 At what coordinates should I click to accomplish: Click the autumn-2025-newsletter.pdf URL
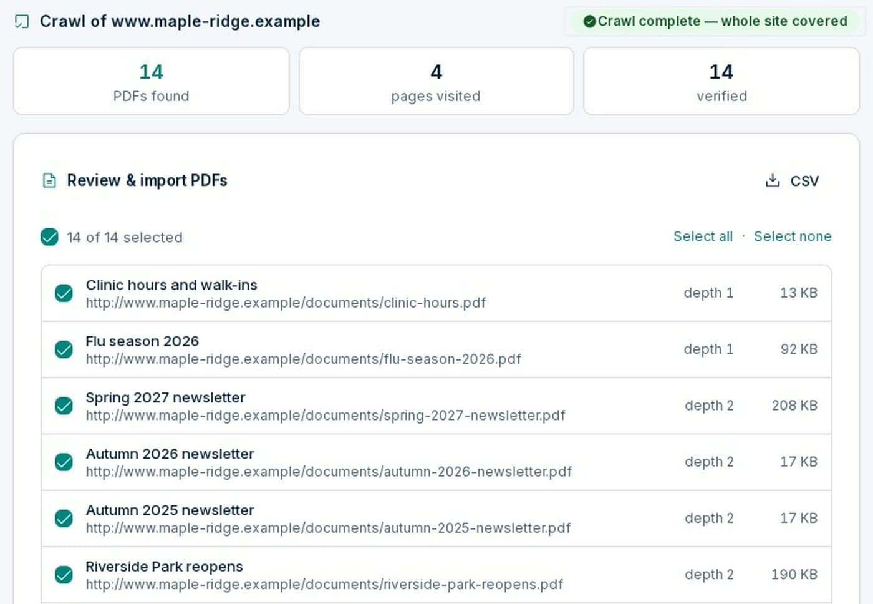(328, 527)
